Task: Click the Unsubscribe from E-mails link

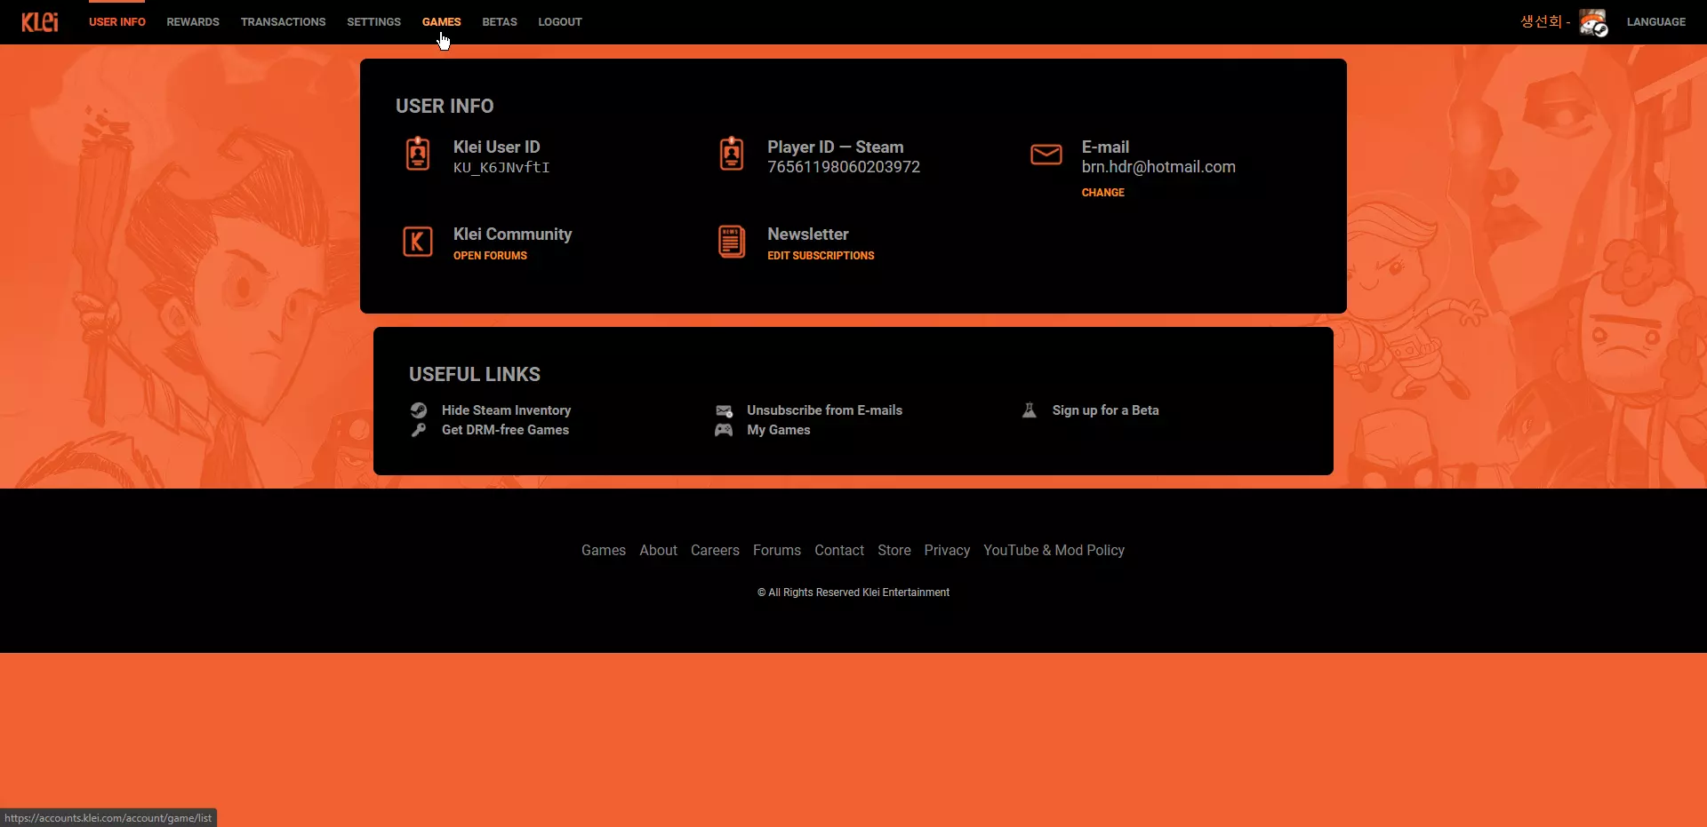Action: click(825, 410)
